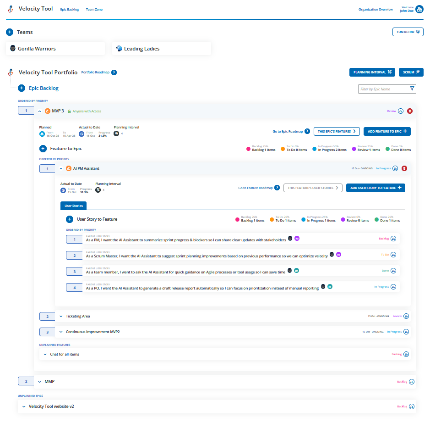Click the plus icon next to Feature to Epic
The width and height of the screenshot is (430, 423).
(x=43, y=149)
